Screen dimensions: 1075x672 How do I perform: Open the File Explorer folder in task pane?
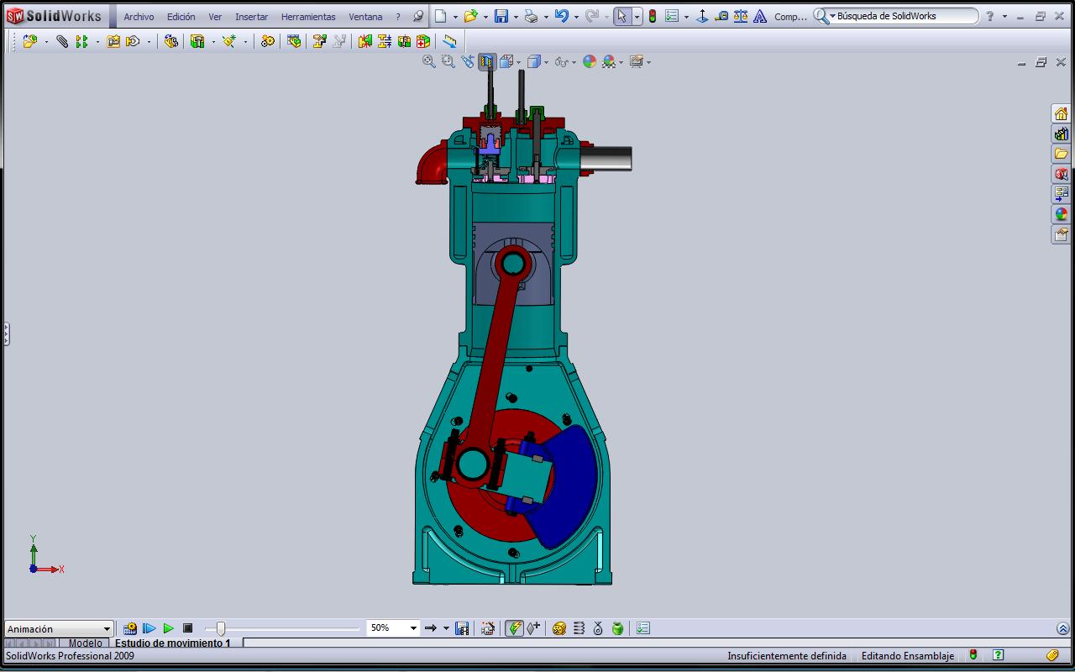point(1062,154)
